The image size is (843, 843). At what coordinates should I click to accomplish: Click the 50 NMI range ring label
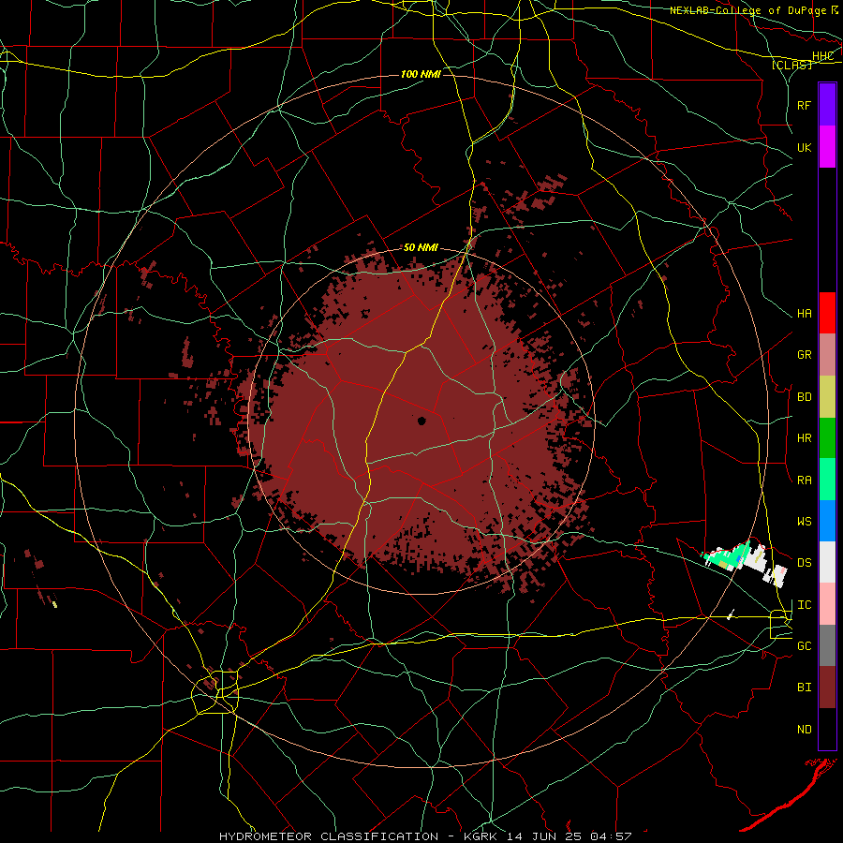tap(421, 248)
